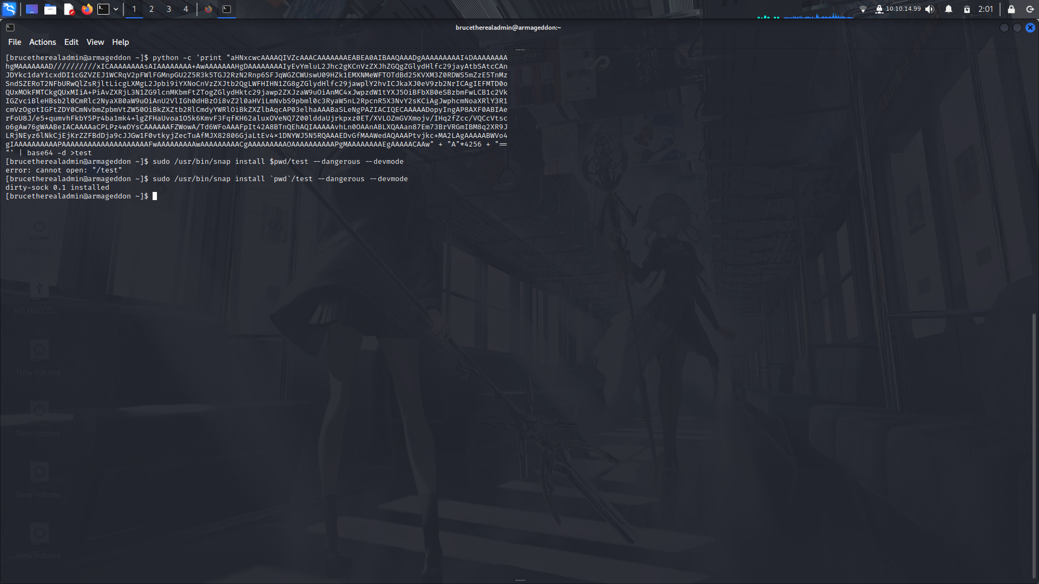Check battery status in the system tray
1039x584 pixels.
click(x=966, y=9)
